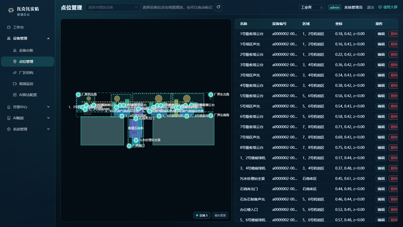The height and width of the screenshot is (227, 403).
Task: Select the 污水处理站全景 map marker
Action: [136, 140]
